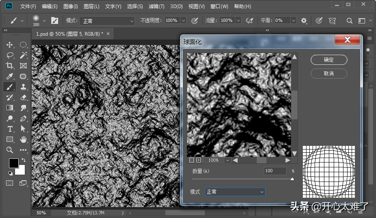The width and height of the screenshot is (376, 218).
Task: Toggle airbrush build-up effect in options bar
Action: point(250,20)
